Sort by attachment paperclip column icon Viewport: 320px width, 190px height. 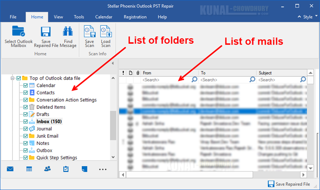[138, 73]
